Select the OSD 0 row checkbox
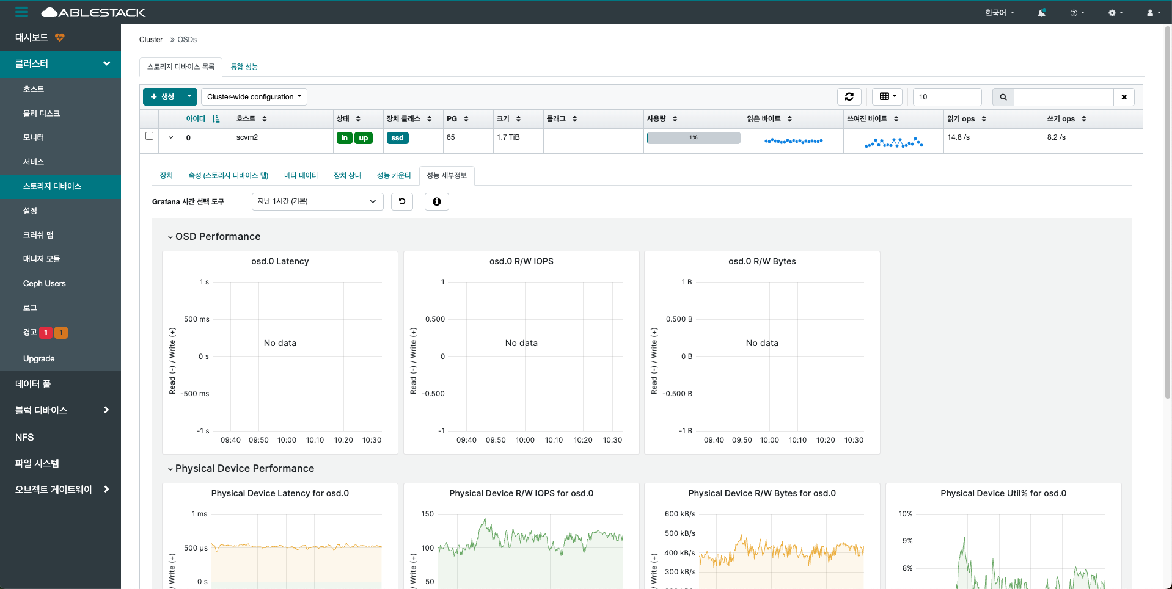 pyautogui.click(x=149, y=136)
